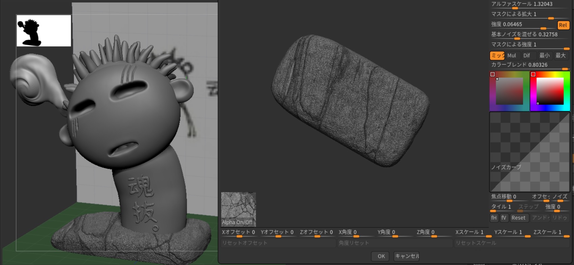Click the rock noise preview mesh

[350, 100]
